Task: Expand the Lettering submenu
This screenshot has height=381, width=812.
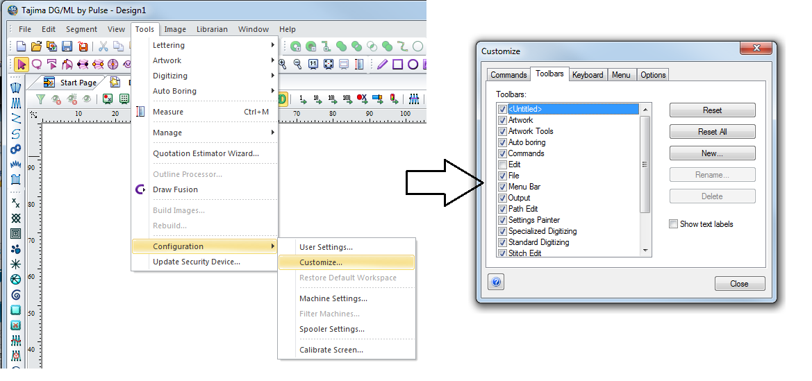Action: click(204, 45)
